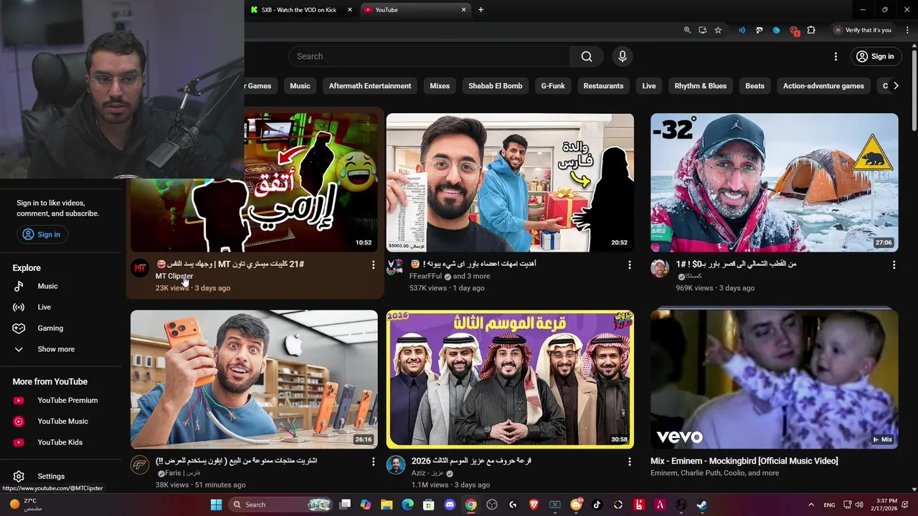Screen dimensions: 918x516
Task: Open Chrome extensions puzzle icon
Action: (811, 30)
